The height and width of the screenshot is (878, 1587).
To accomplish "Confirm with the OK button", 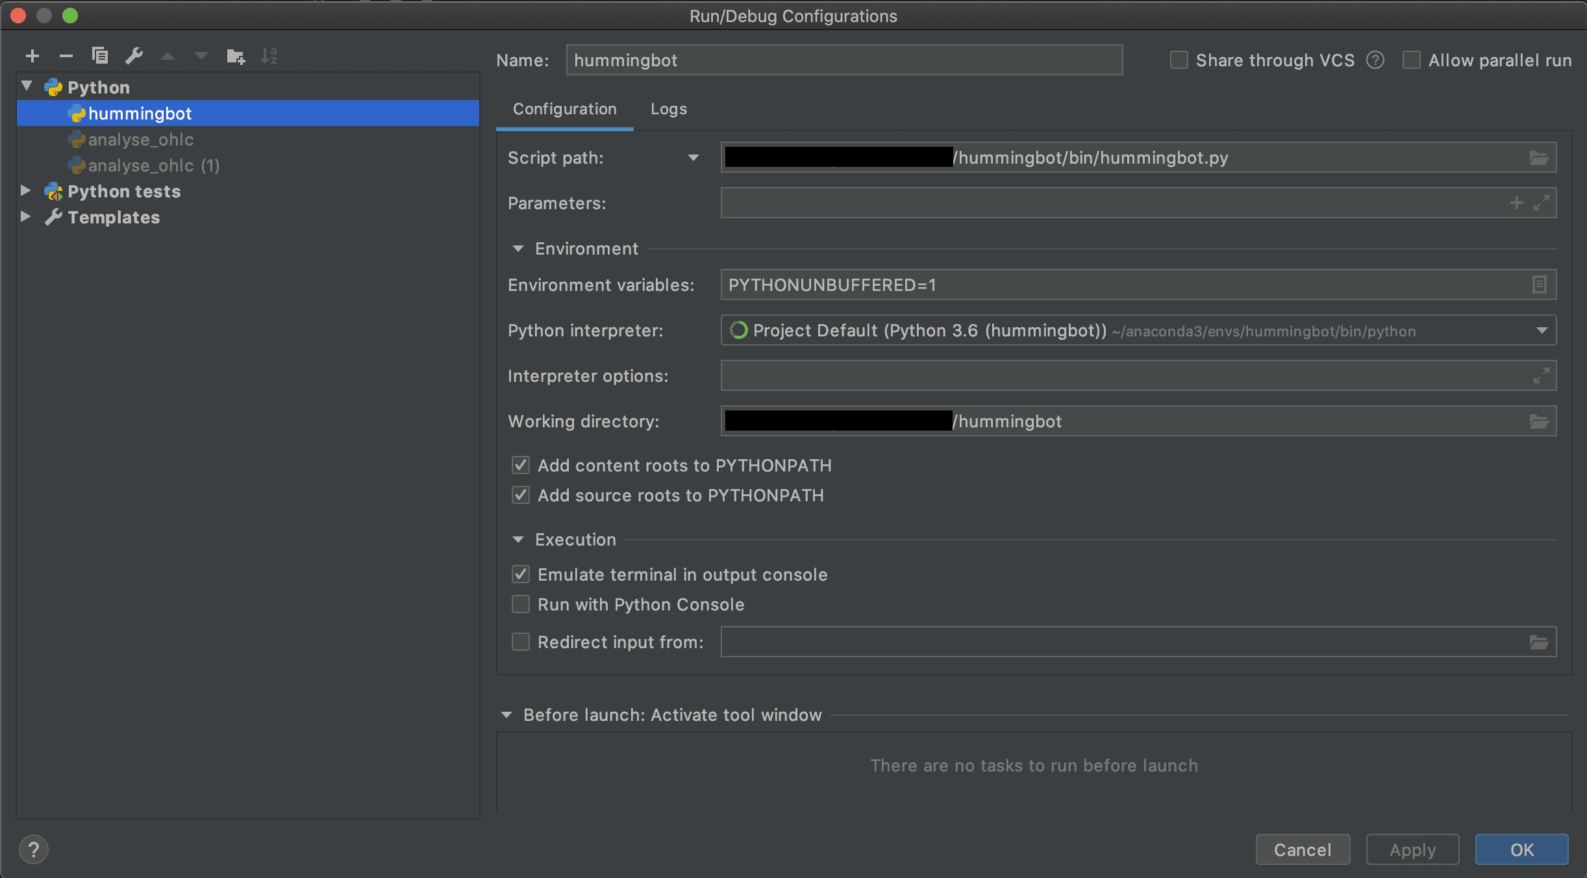I will click(1521, 849).
